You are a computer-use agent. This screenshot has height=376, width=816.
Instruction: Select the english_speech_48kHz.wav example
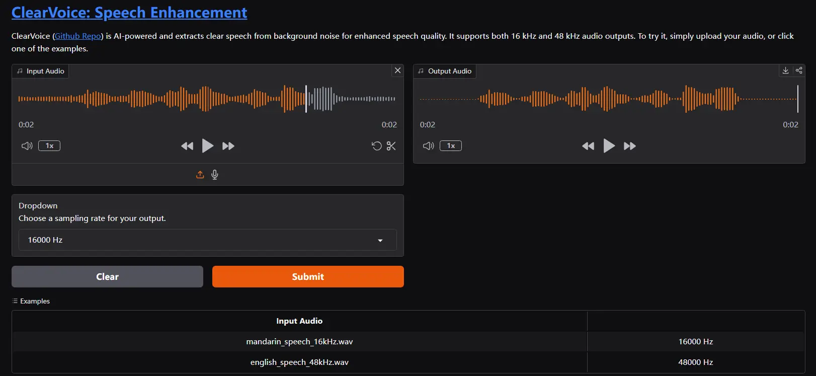pyautogui.click(x=299, y=362)
